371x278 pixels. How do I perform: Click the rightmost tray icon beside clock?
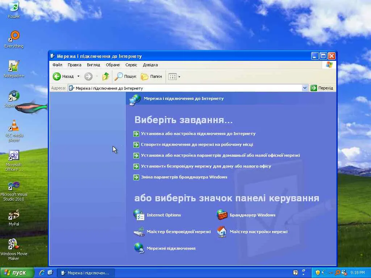coord(345,273)
